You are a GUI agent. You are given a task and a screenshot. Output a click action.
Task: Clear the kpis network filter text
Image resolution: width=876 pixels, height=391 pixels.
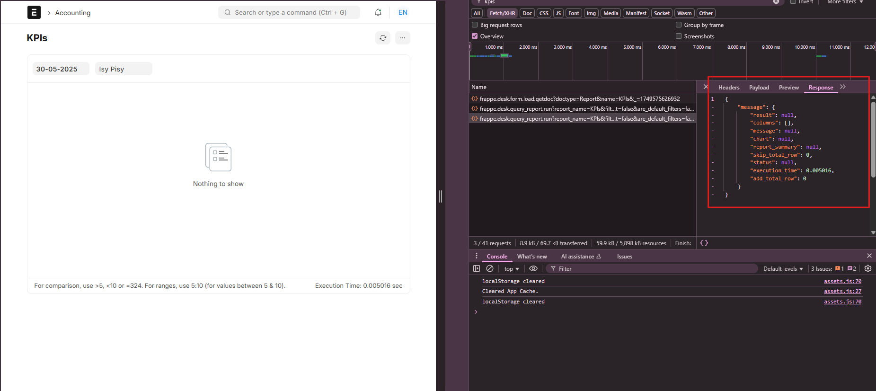[776, 2]
